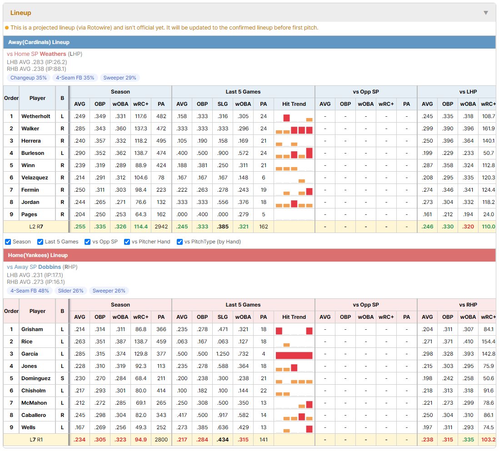Click García's last-5 SLG 1.250
The height and width of the screenshot is (451, 499).
(223, 354)
